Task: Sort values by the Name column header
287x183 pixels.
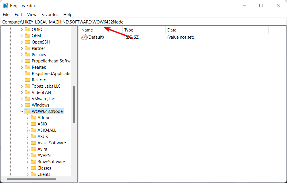Action: 101,30
